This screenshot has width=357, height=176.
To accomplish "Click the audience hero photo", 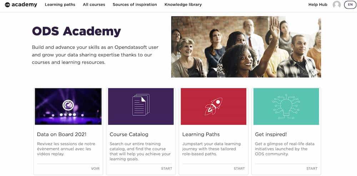I will coord(246,47).
